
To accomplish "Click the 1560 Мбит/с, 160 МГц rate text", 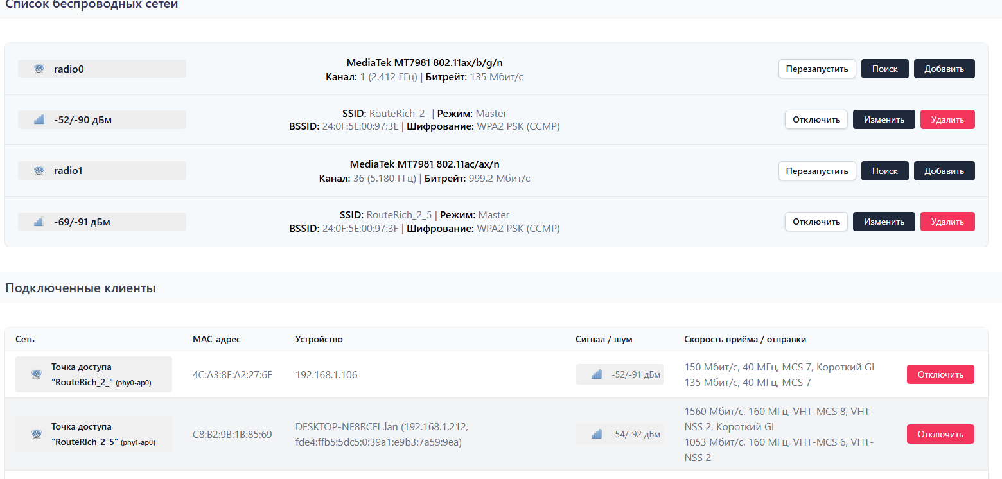I will pos(778,419).
